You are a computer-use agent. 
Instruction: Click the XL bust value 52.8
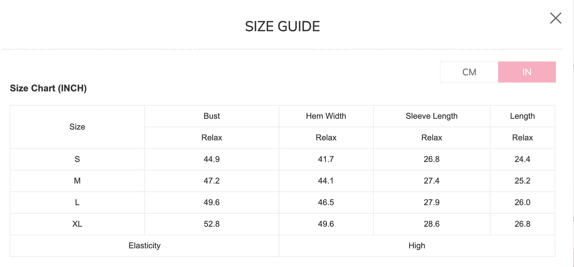click(x=211, y=224)
